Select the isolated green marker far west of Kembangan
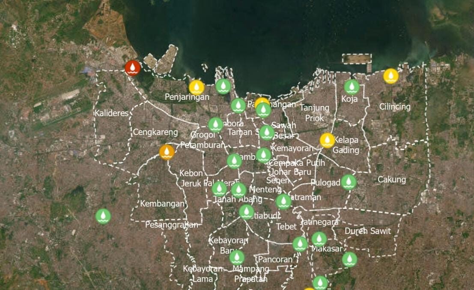Image resolution: width=474 pixels, height=290 pixels. click(103, 216)
